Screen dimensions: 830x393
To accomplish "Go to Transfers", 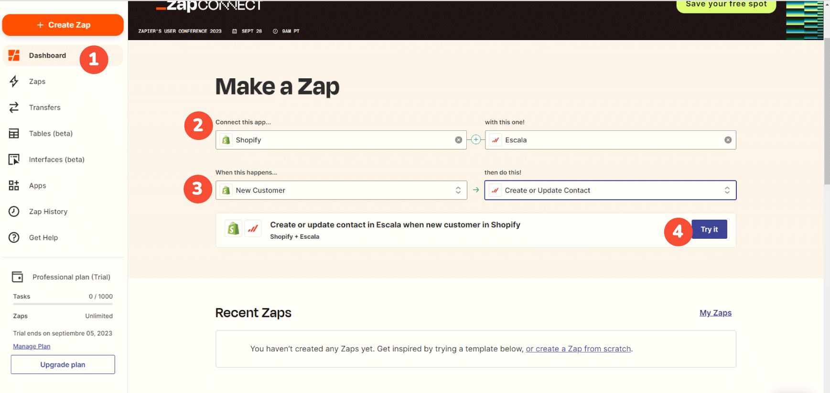I will 45,107.
